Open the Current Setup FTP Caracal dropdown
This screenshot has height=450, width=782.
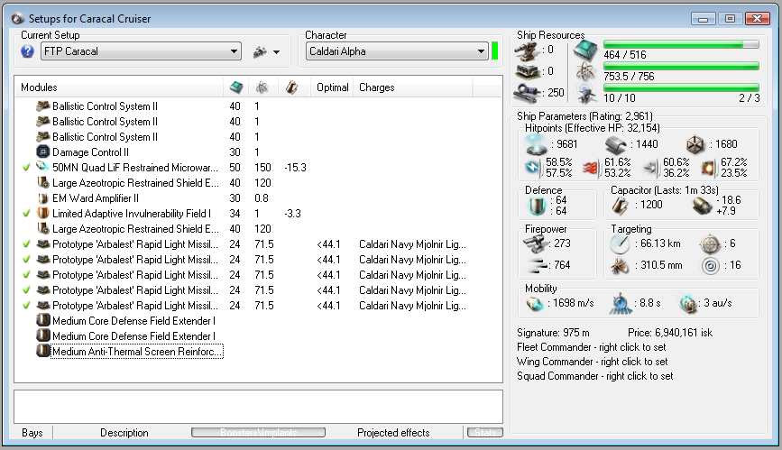coord(141,51)
